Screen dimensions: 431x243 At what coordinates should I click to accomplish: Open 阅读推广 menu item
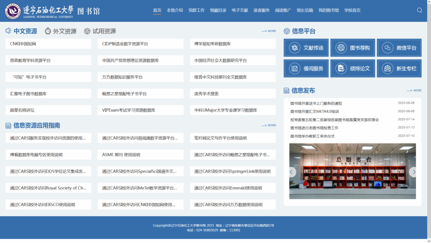[x=283, y=10]
